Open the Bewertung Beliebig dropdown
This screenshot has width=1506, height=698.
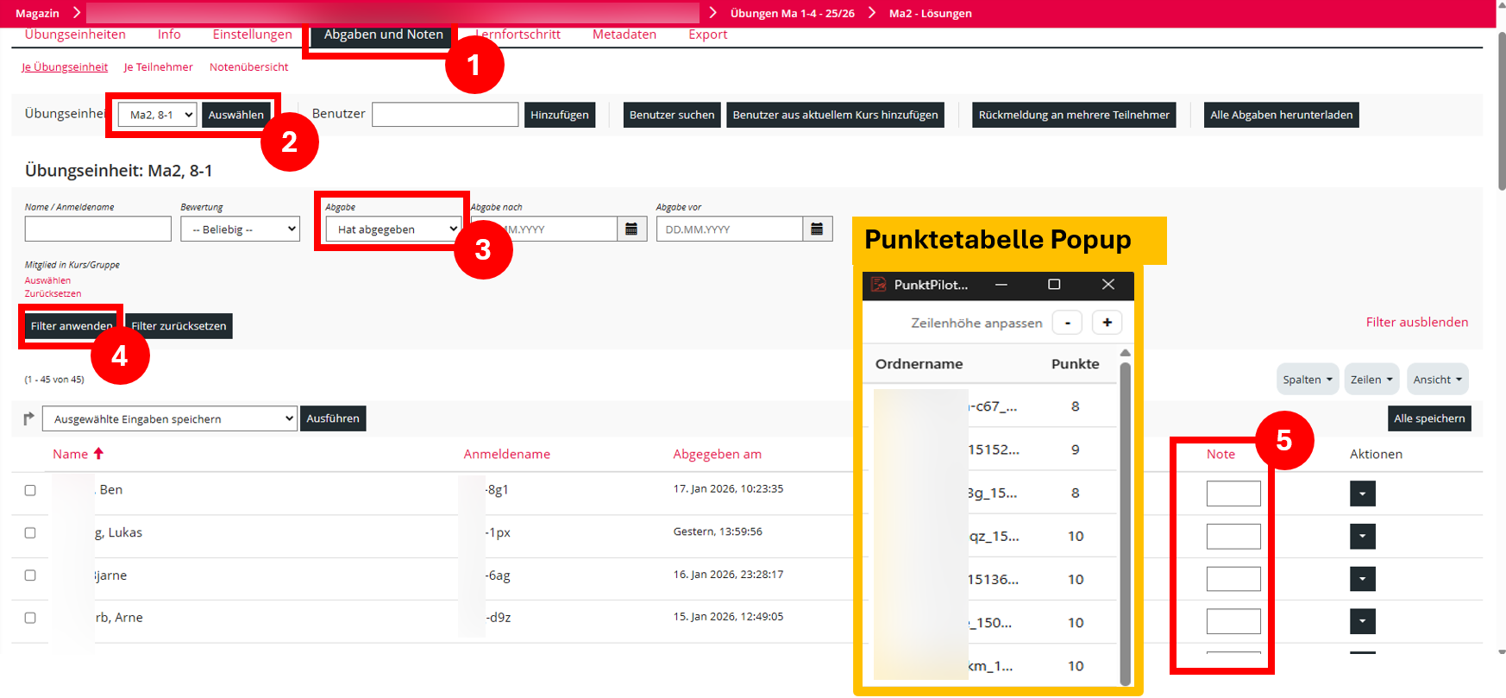(240, 230)
